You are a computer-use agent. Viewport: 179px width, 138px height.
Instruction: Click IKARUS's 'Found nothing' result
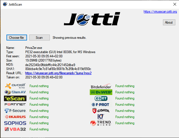[x=39, y=117]
